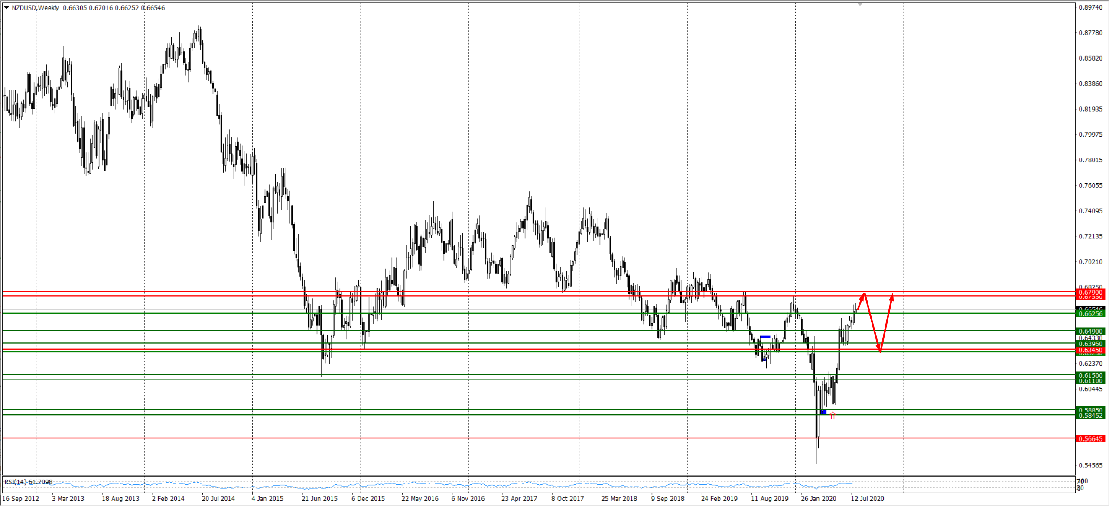Click the blue rectangle near the 0.58850 line
The image size is (1109, 506).
(823, 412)
